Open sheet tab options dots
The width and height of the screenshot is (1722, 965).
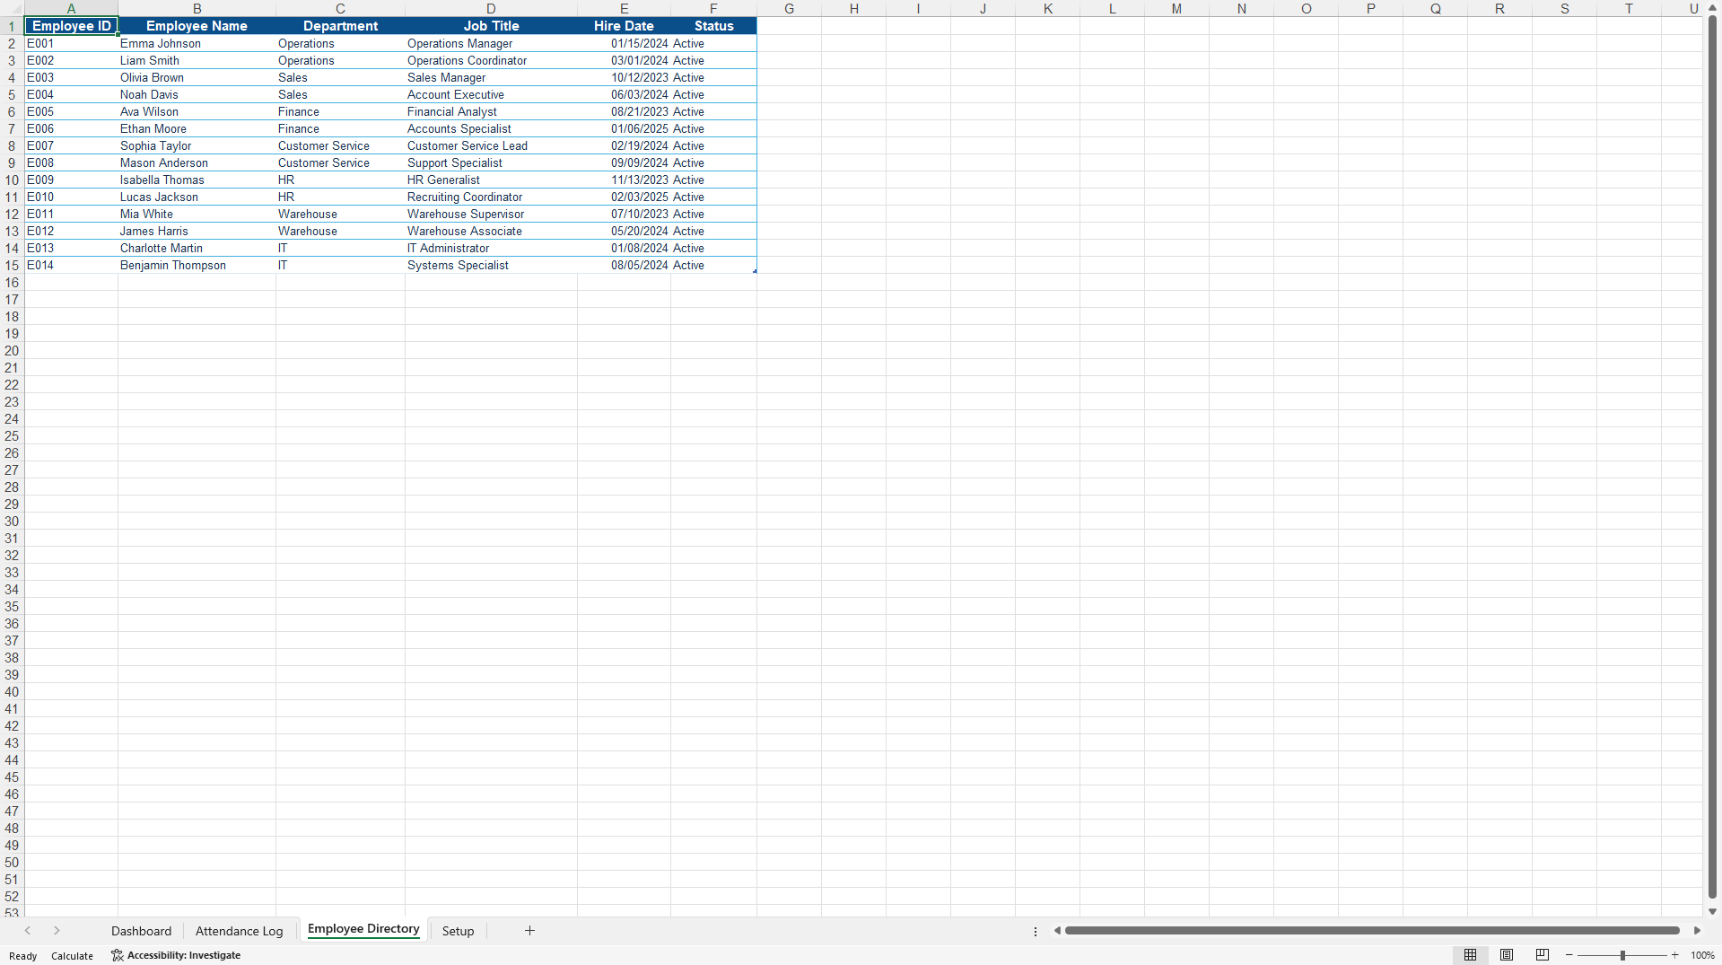(x=1036, y=931)
